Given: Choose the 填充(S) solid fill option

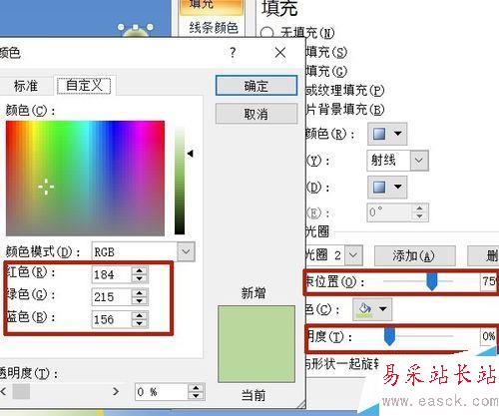Looking at the screenshot, I should point(326,52).
